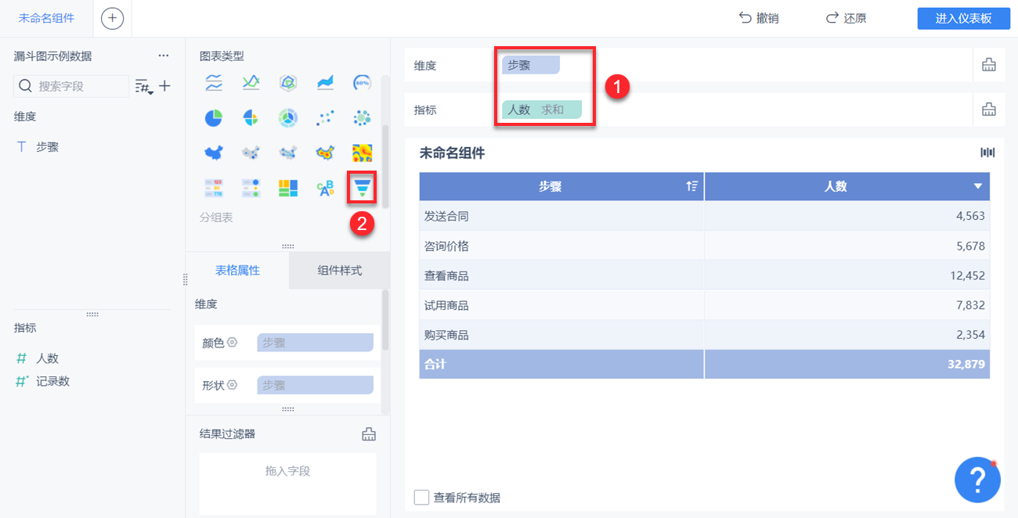Click the 购买商品 table cell

(561, 335)
